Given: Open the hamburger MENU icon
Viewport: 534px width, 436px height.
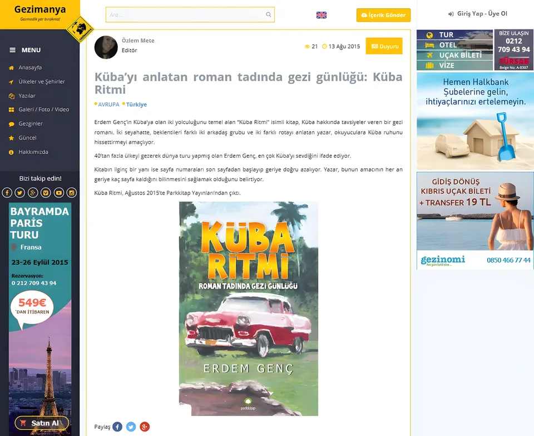Looking at the screenshot, I should (x=13, y=50).
